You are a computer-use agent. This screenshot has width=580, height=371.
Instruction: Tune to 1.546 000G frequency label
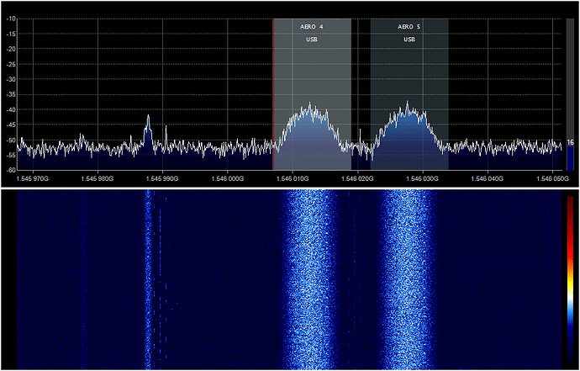(228, 178)
